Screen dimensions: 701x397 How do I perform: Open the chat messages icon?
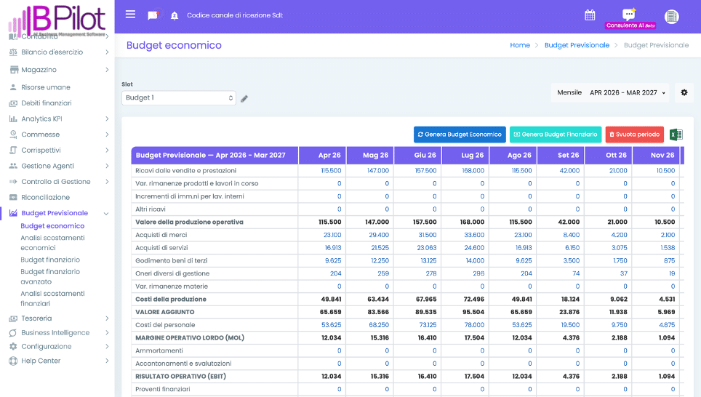coord(153,15)
